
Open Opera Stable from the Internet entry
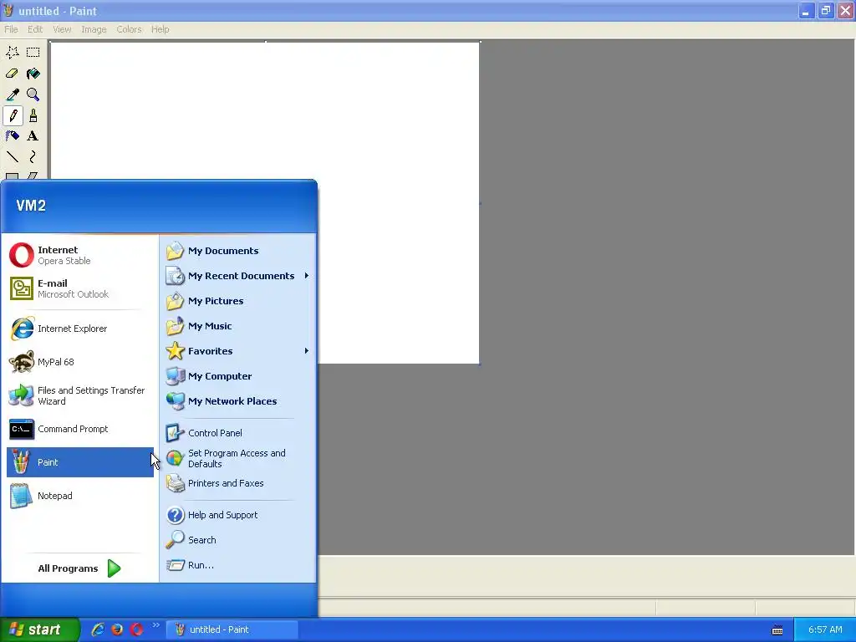pyautogui.click(x=80, y=255)
